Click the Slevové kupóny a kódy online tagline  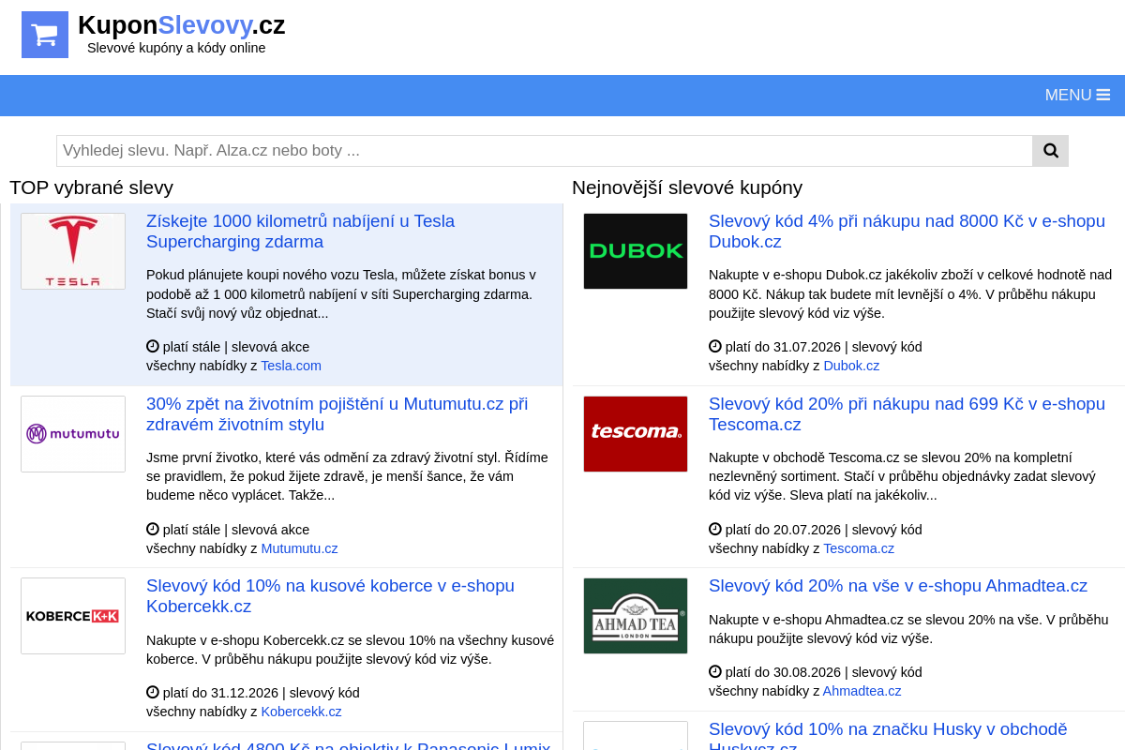tap(176, 48)
